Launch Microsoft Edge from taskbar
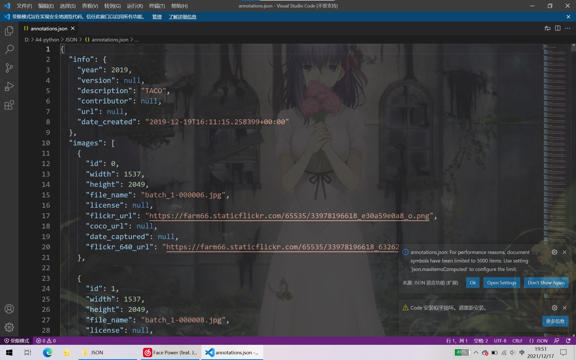The width and height of the screenshot is (576, 360). [x=47, y=353]
